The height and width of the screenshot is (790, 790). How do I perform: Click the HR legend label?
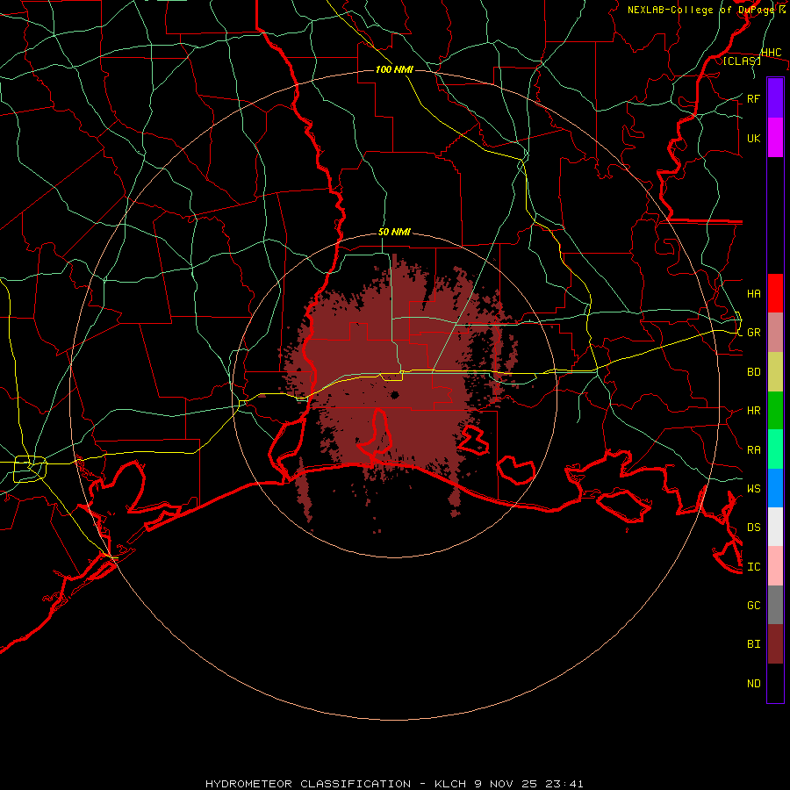pyautogui.click(x=753, y=411)
